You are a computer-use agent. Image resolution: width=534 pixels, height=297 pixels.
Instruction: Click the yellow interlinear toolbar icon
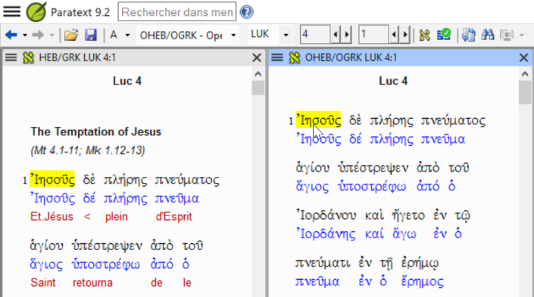click(424, 35)
